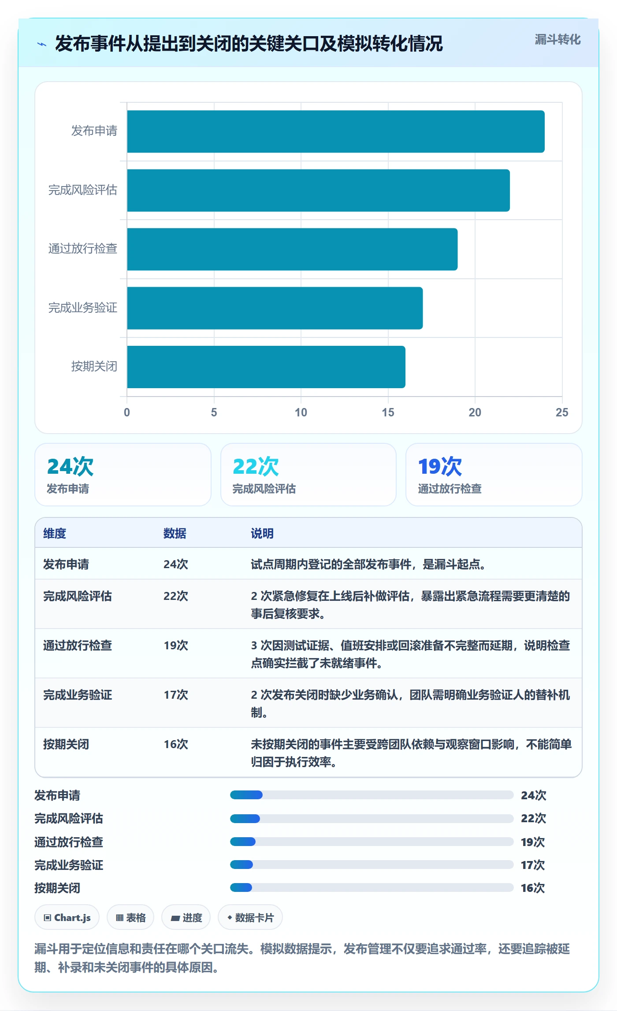
Task: Click the 数据 column header
Action: coord(175,533)
